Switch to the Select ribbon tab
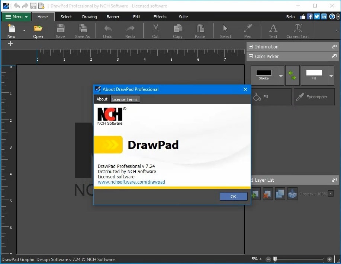 [x=66, y=17]
